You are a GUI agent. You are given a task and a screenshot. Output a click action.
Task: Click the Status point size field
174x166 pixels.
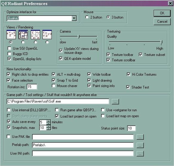[x=132, y=128]
